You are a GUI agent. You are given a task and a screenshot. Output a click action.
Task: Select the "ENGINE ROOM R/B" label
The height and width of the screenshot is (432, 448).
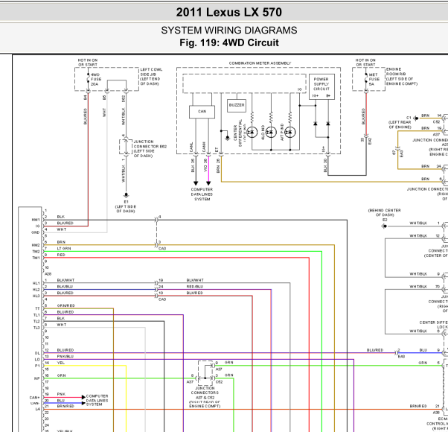(401, 77)
